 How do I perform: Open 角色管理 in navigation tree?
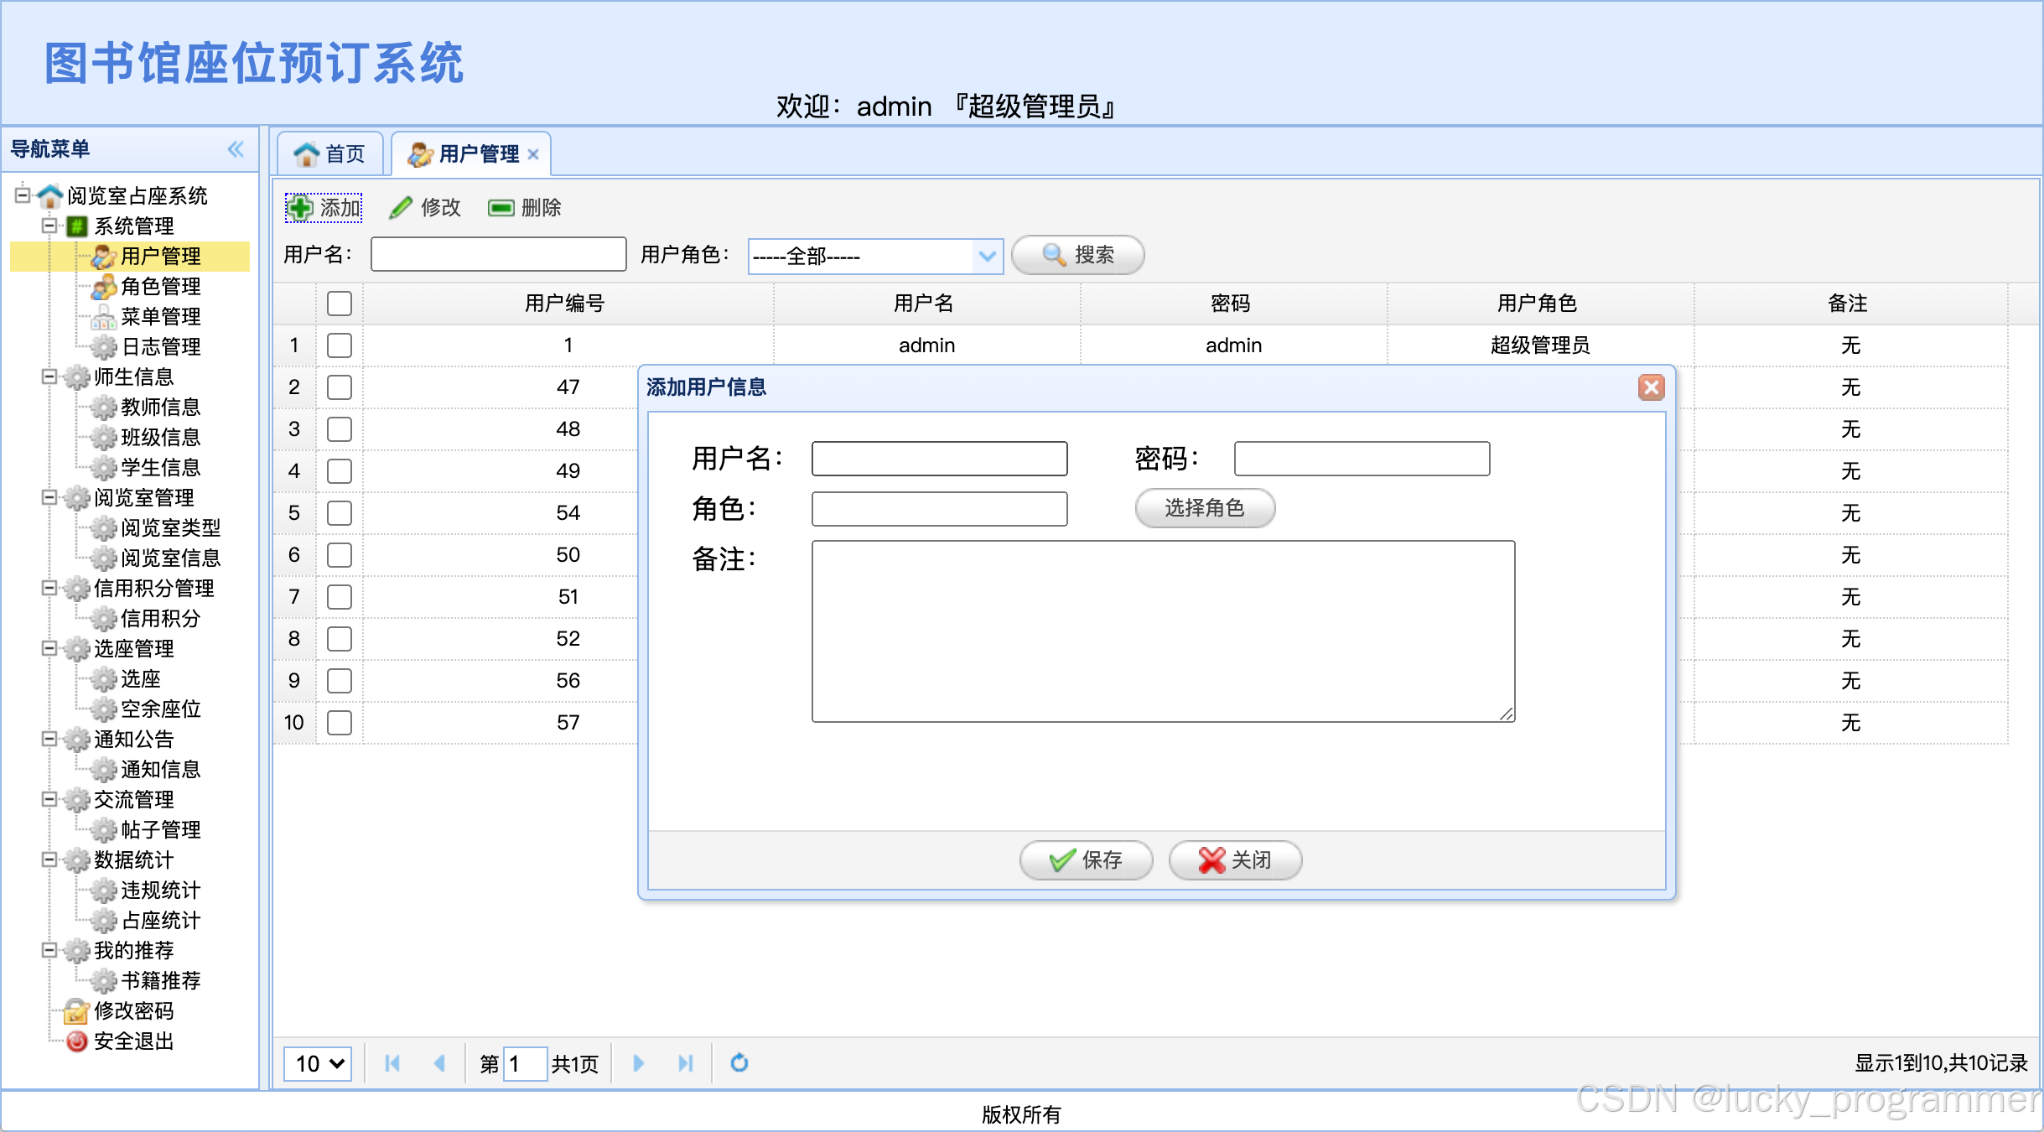(160, 286)
